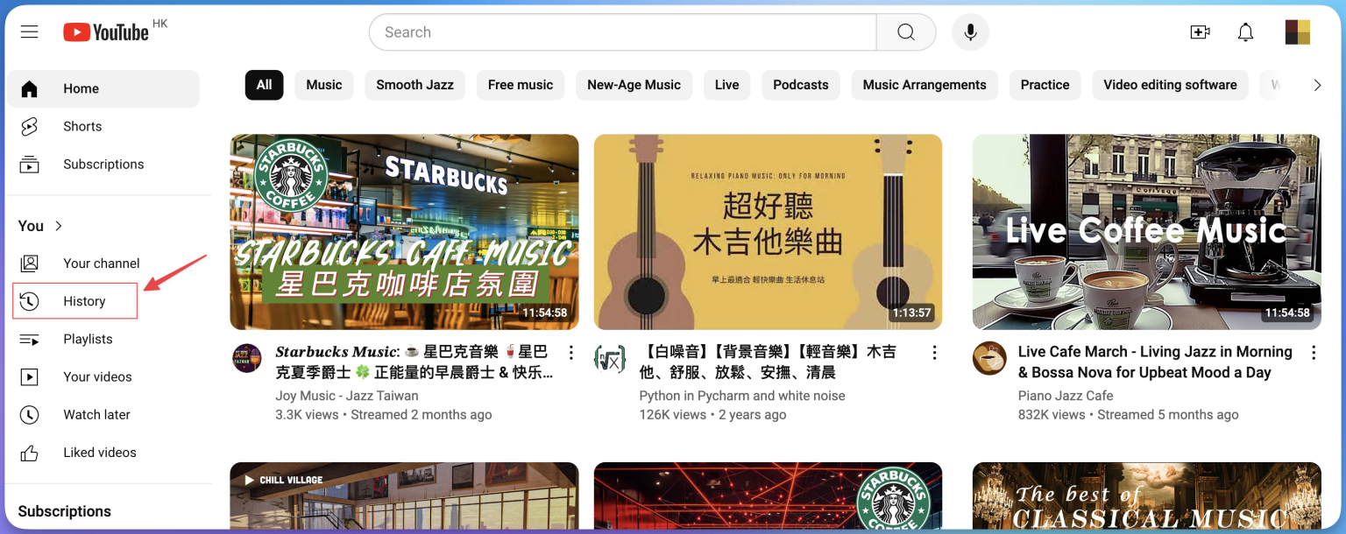Show more filter chips with the right arrow
The width and height of the screenshot is (1346, 534).
(x=1317, y=85)
